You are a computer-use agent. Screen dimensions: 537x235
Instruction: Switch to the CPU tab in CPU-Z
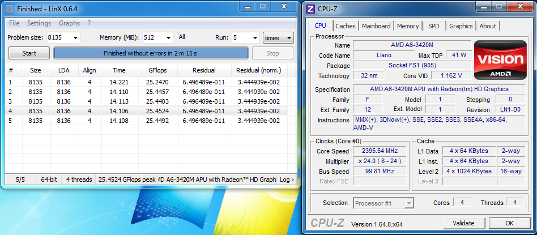[x=320, y=25]
